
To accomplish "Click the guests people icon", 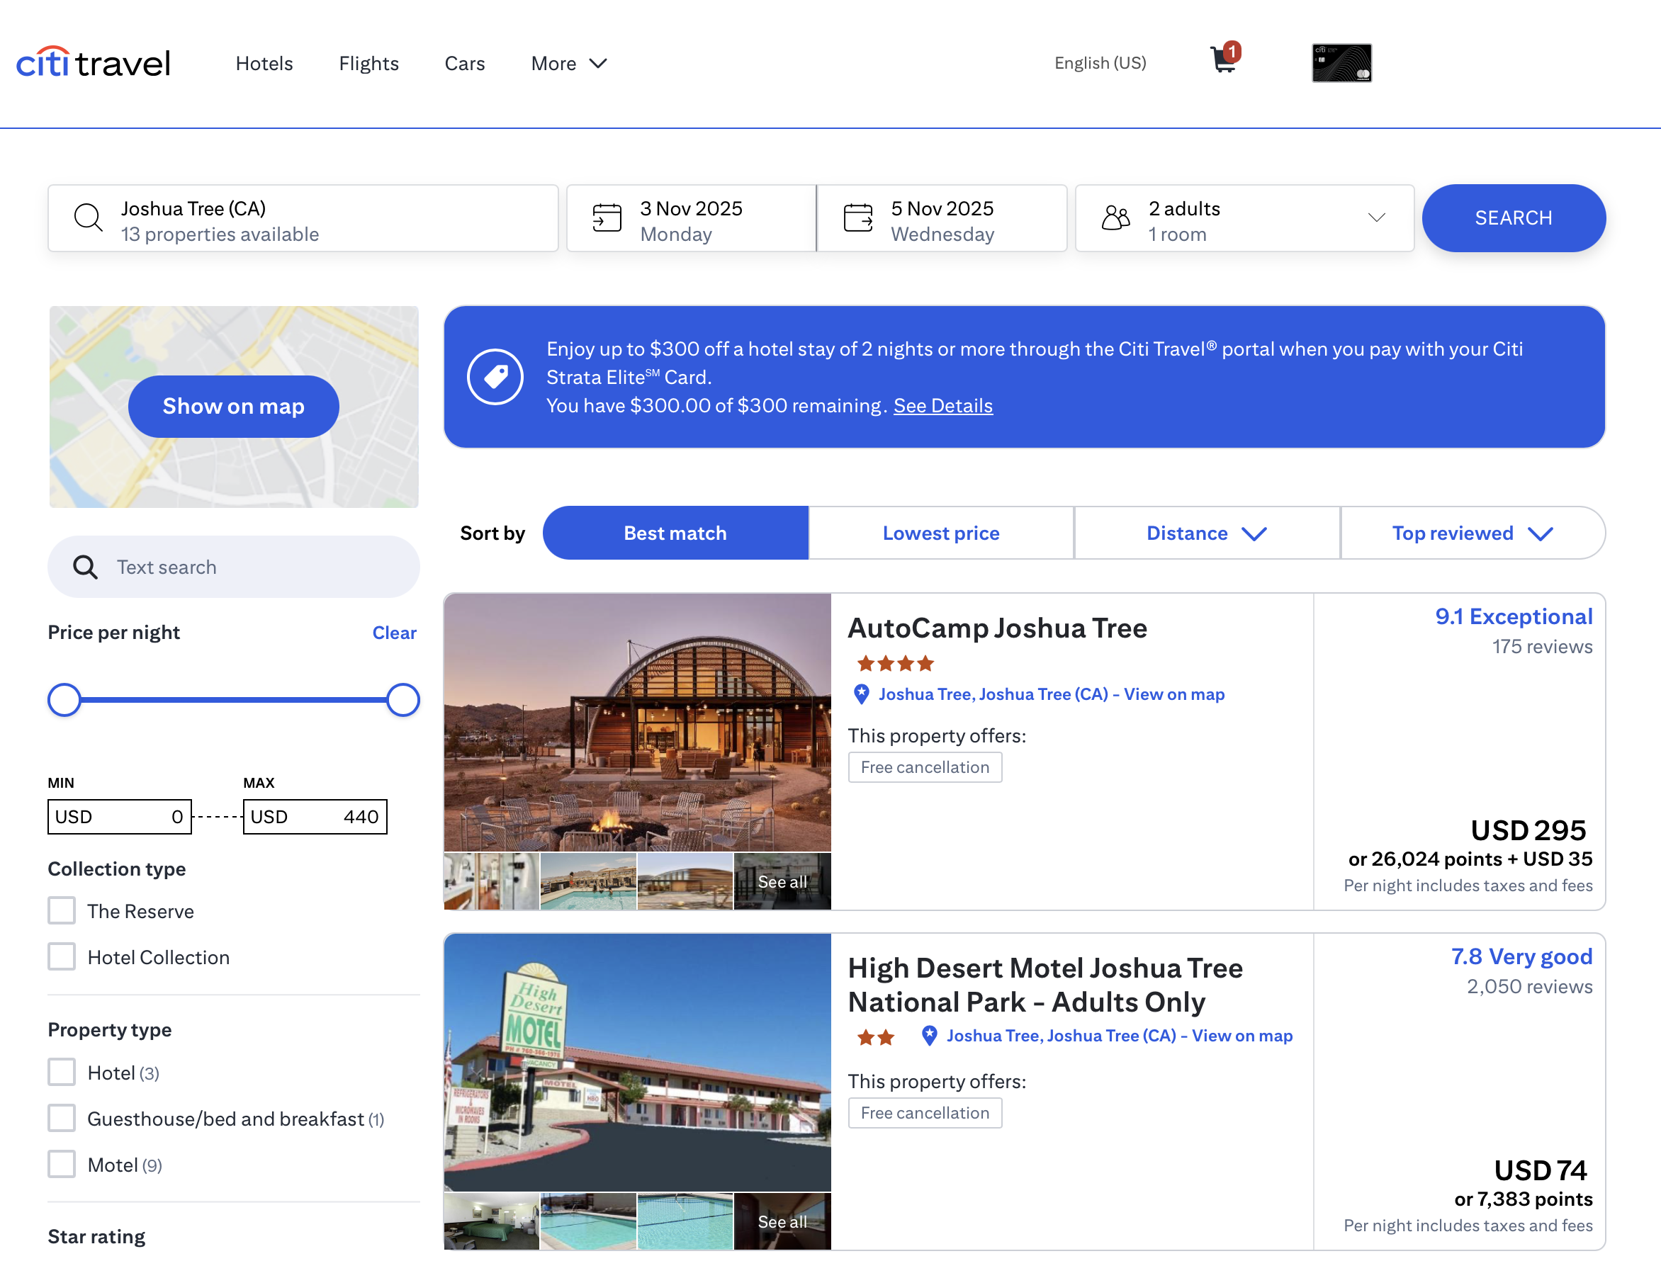I will pyautogui.click(x=1115, y=217).
